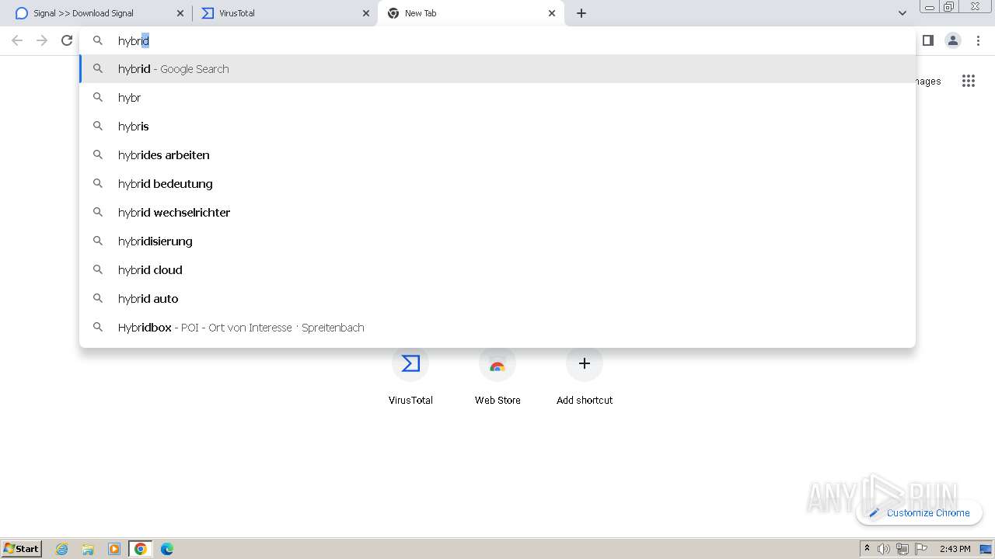Choose the 'hybrid auto' suggestion
This screenshot has width=995, height=559.
pyautogui.click(x=497, y=299)
